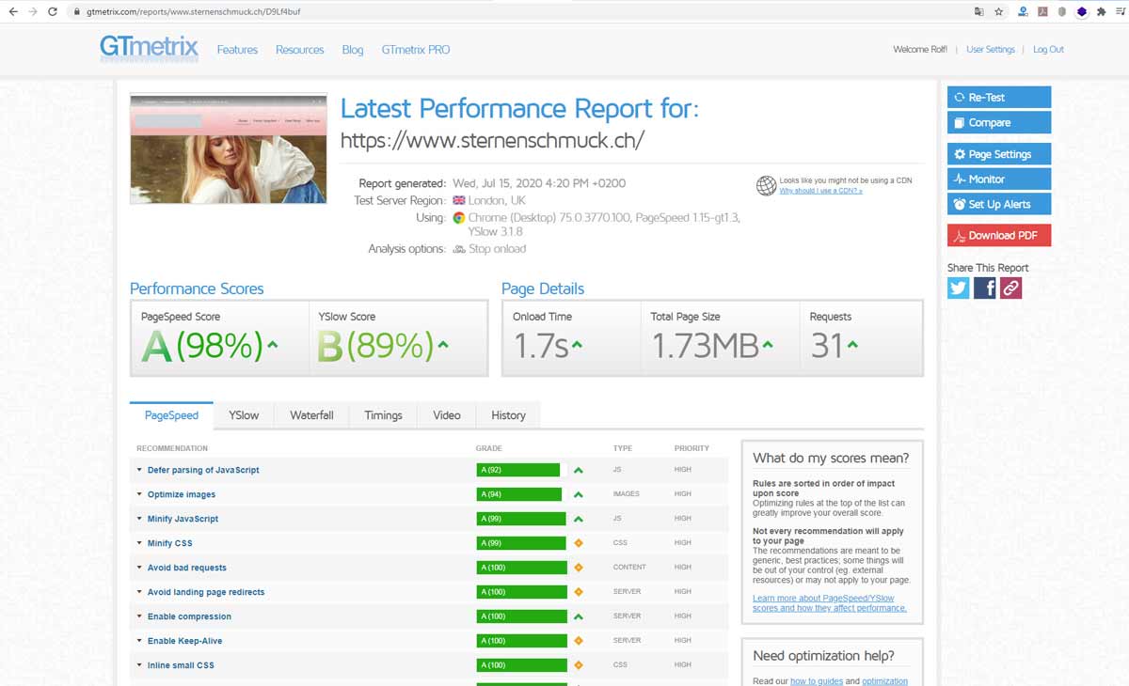The width and height of the screenshot is (1129, 686).
Task: Click the globe CDN notice icon
Action: pos(766,185)
